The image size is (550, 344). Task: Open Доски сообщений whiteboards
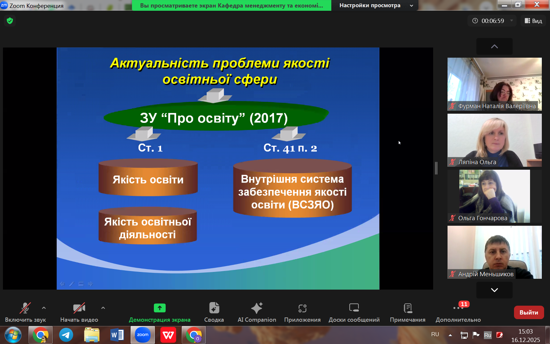pos(354,312)
